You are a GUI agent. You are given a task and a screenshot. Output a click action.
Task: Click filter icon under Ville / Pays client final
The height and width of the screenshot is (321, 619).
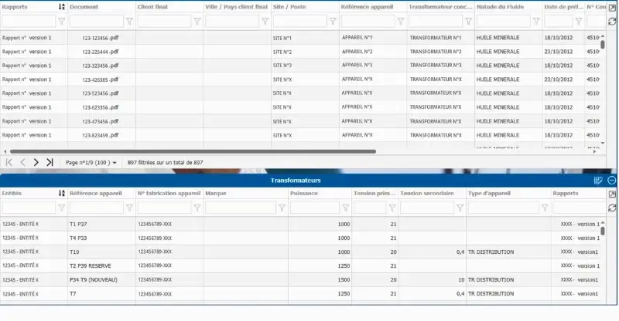[265, 22]
